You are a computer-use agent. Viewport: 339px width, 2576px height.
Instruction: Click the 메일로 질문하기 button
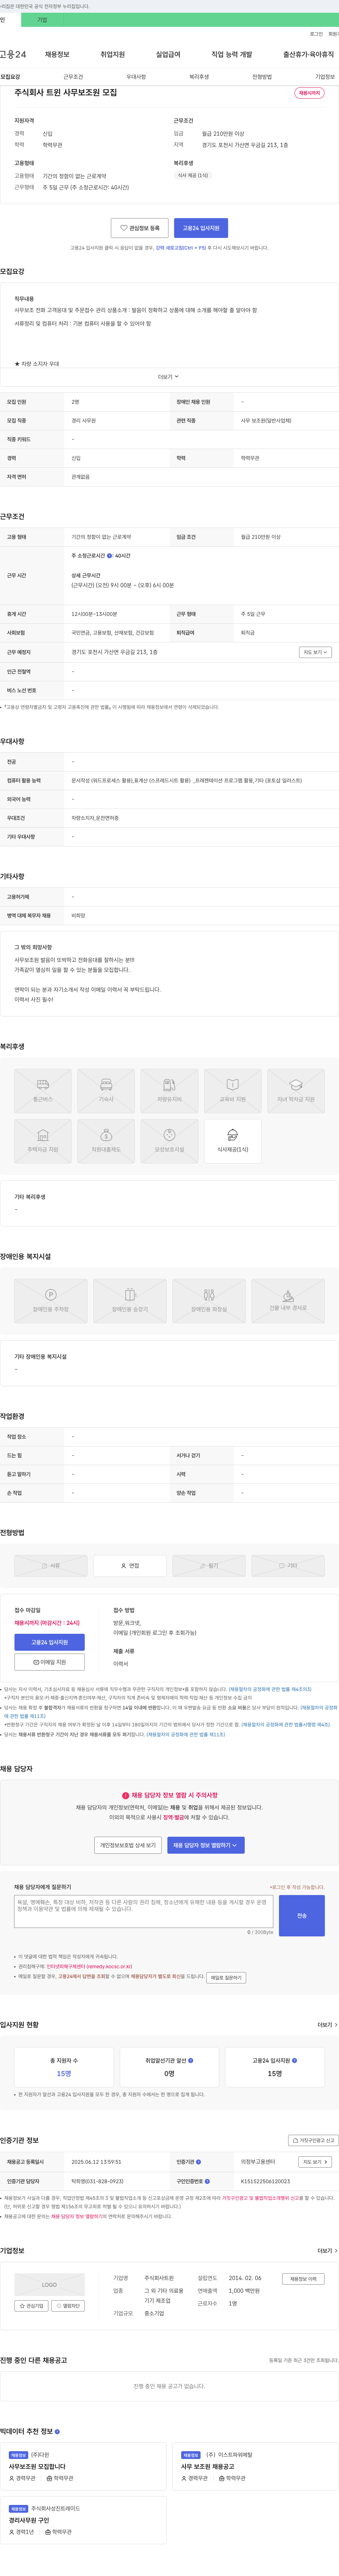pos(226,1978)
